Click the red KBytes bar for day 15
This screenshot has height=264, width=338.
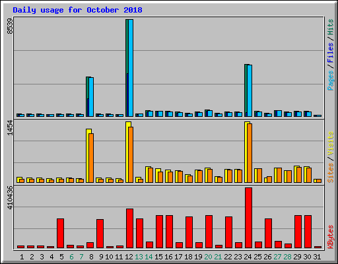pos(159,232)
